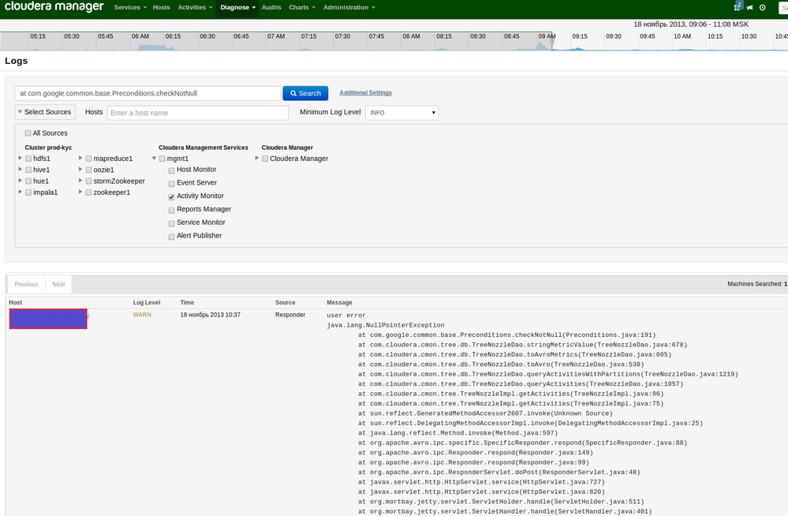This screenshot has width=788, height=516.
Task: Expand the Cloudera Manager source node
Action: coord(256,159)
